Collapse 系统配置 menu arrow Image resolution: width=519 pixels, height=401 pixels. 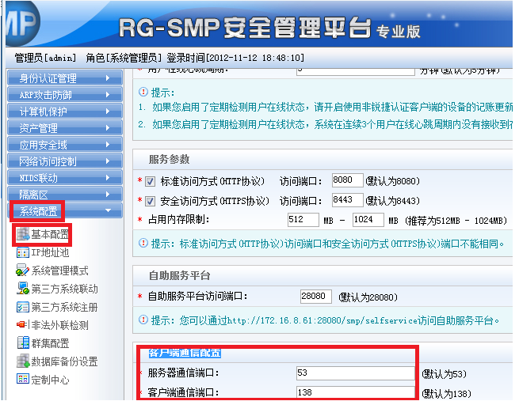(108, 210)
